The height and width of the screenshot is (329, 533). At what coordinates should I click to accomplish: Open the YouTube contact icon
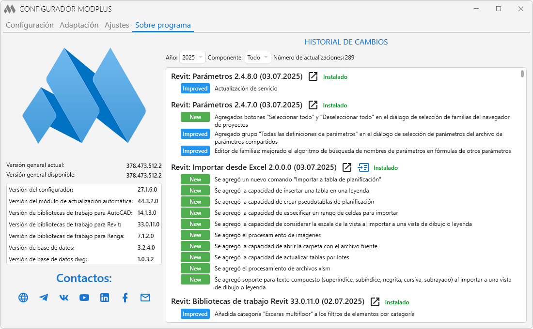pyautogui.click(x=84, y=298)
